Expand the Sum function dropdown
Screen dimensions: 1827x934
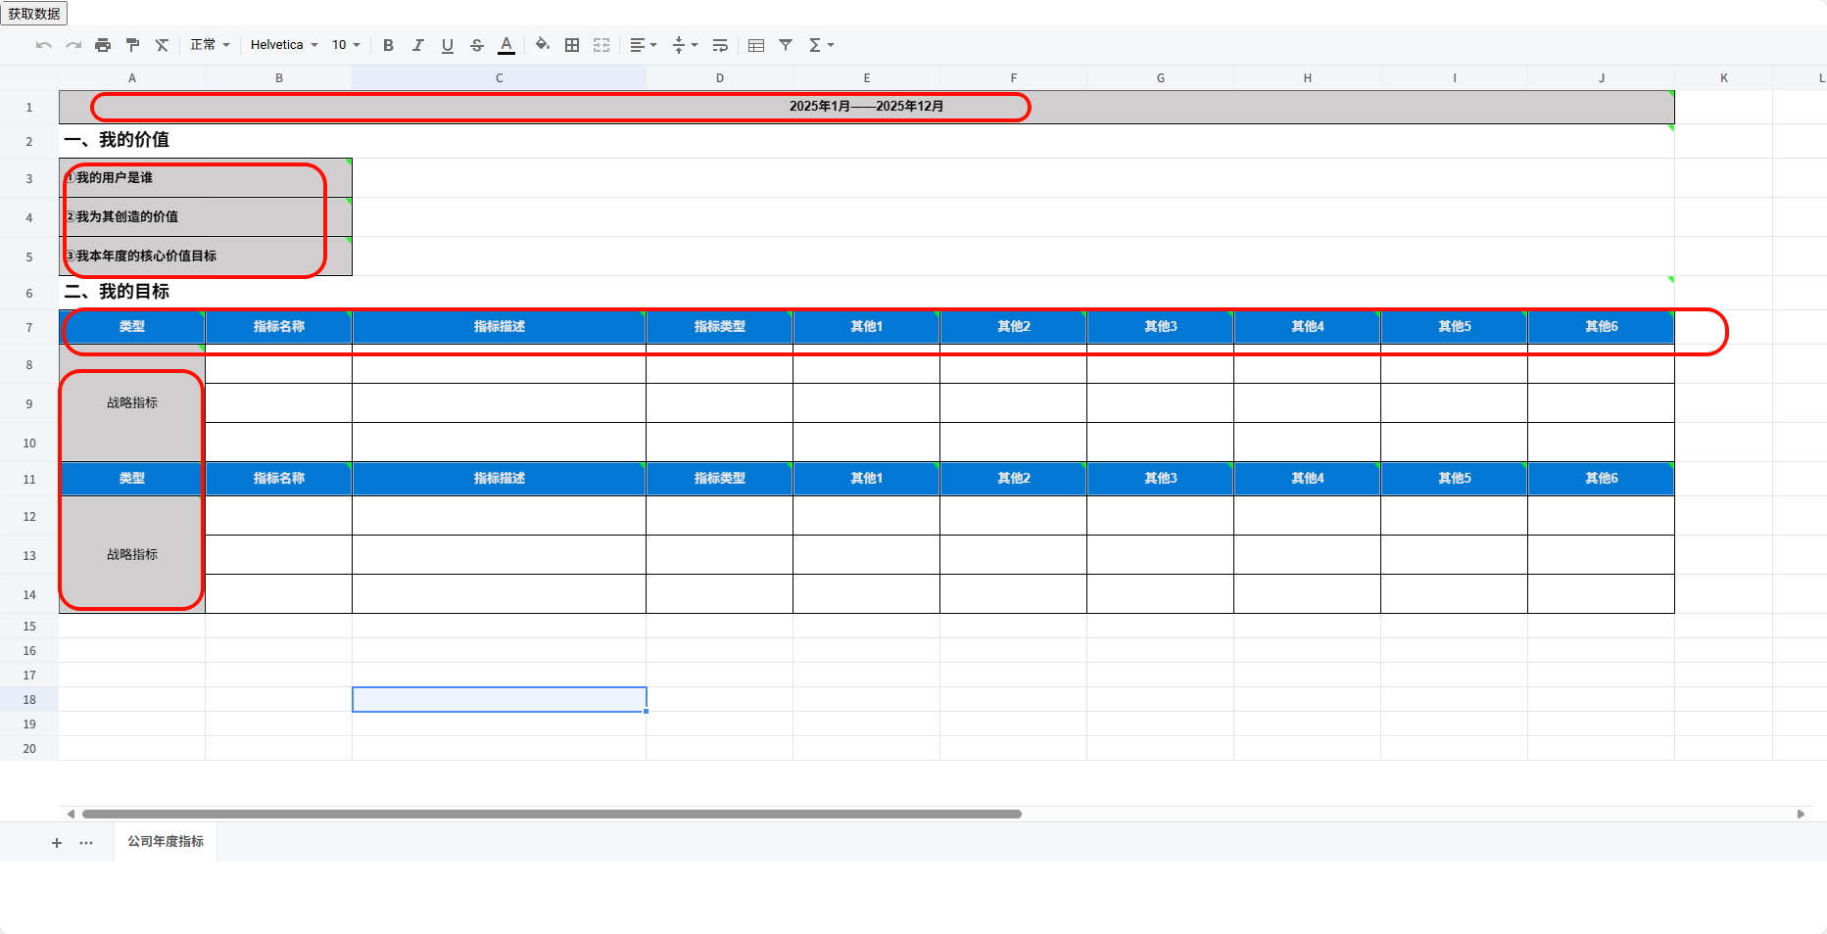tap(821, 45)
